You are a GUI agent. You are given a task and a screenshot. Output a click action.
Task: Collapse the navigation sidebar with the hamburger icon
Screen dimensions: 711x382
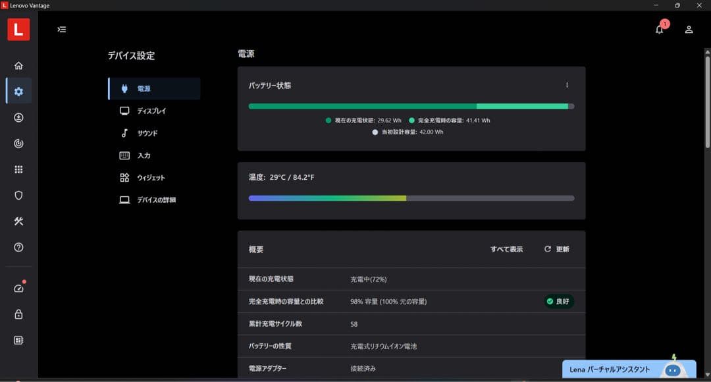pos(61,30)
